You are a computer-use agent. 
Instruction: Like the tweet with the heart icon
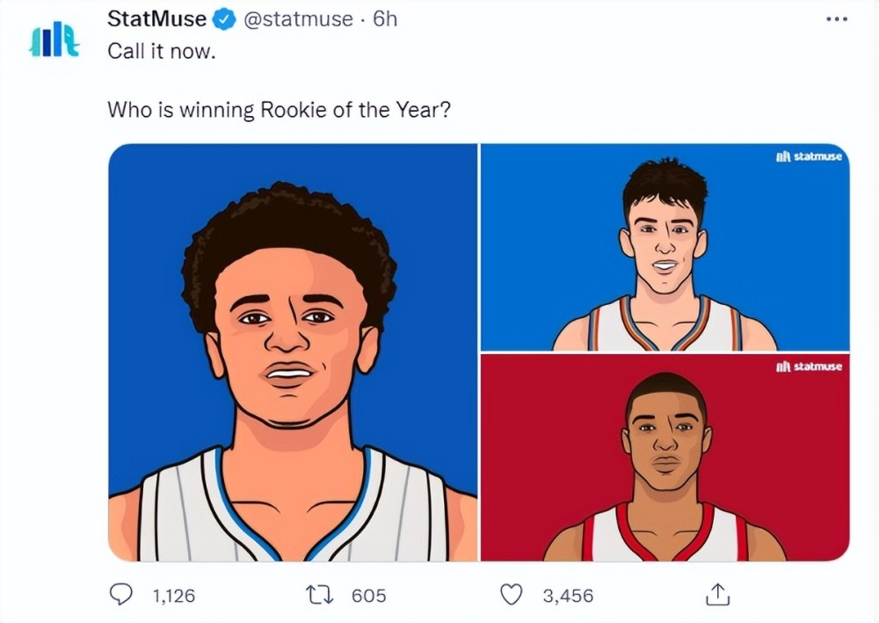click(512, 595)
